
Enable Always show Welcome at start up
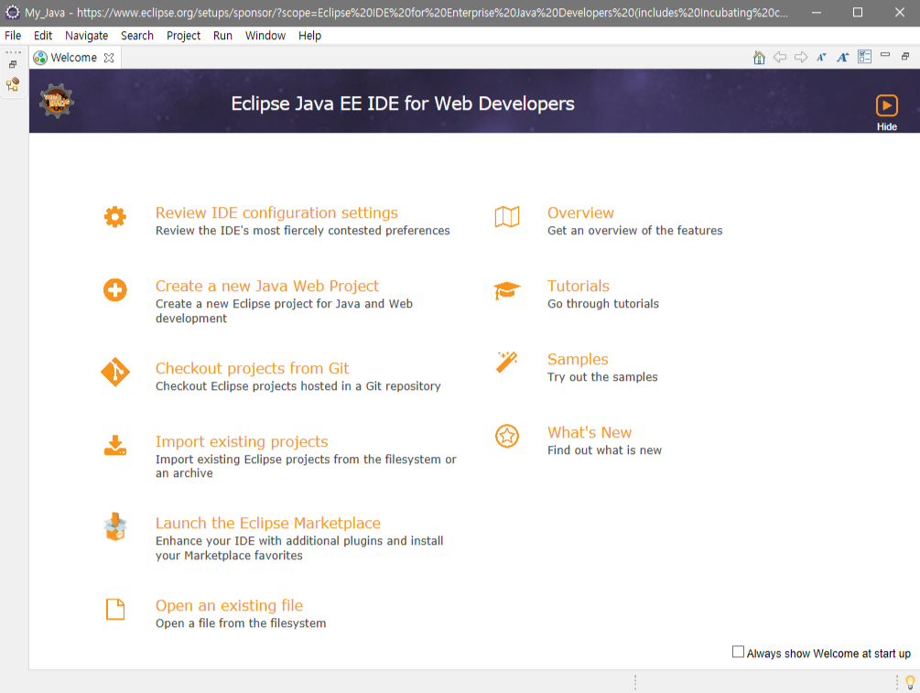(x=738, y=652)
